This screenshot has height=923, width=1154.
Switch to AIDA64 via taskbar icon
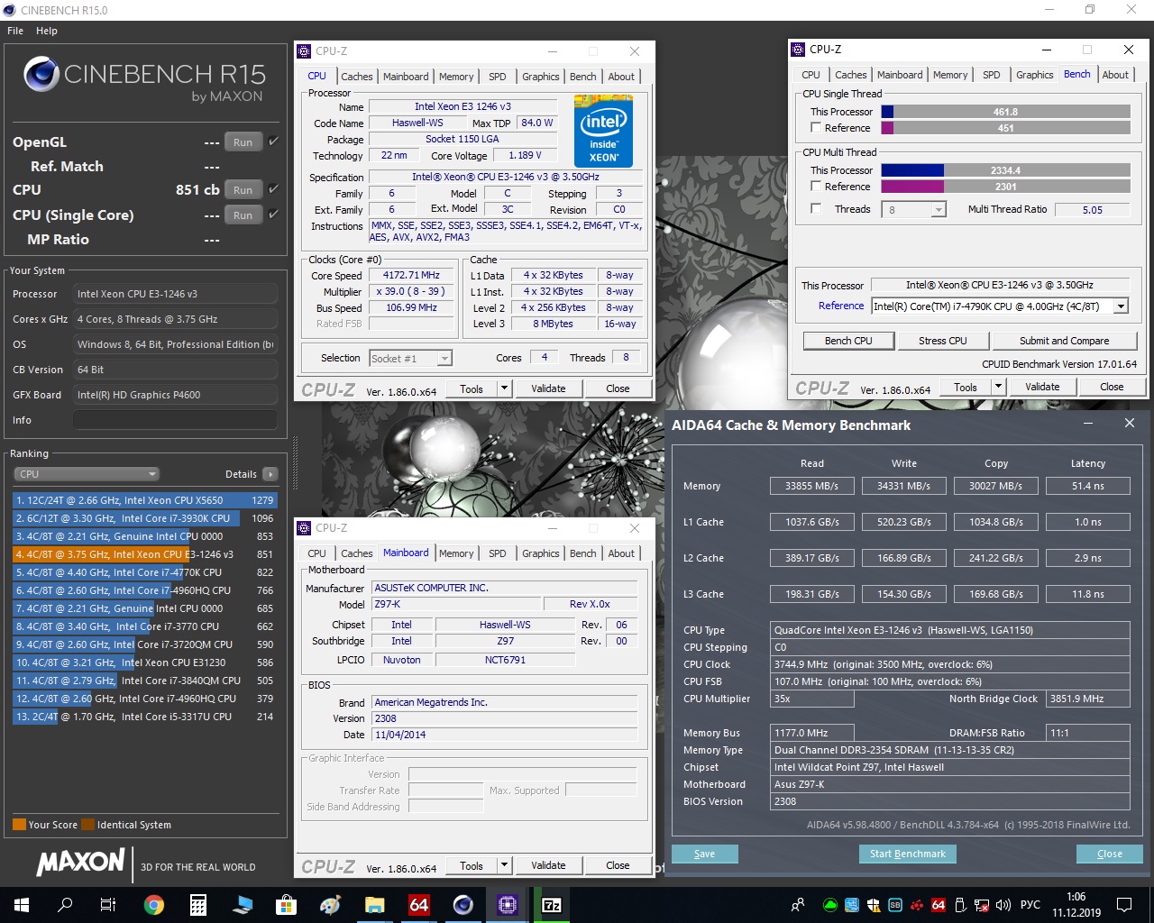(x=419, y=904)
